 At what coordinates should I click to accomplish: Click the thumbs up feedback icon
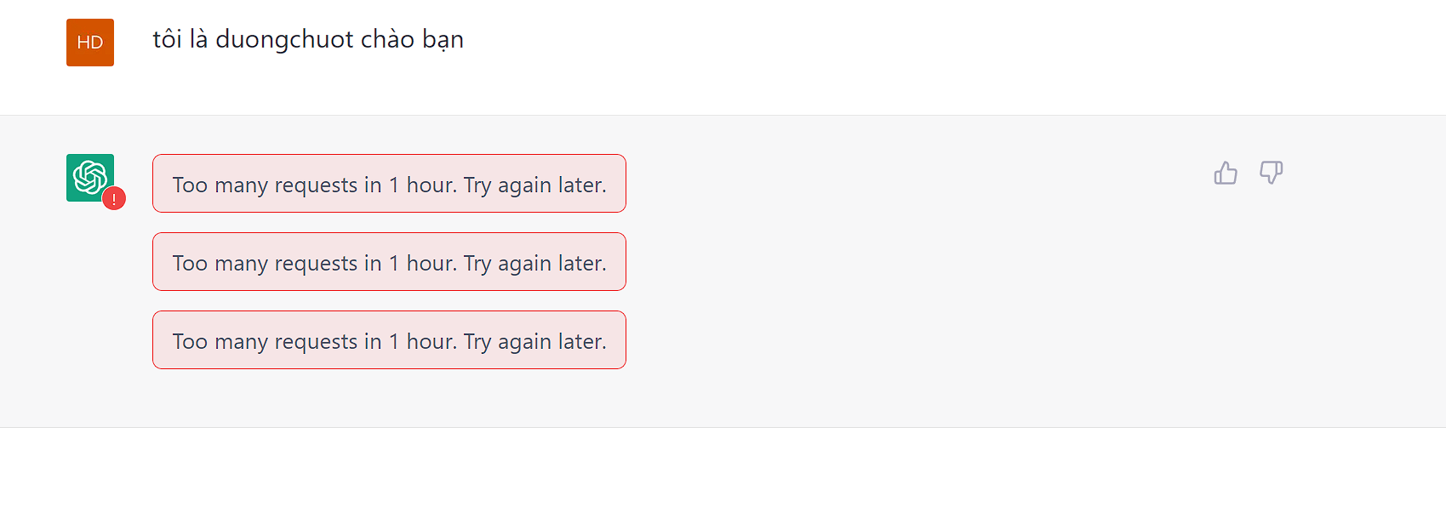coord(1226,174)
